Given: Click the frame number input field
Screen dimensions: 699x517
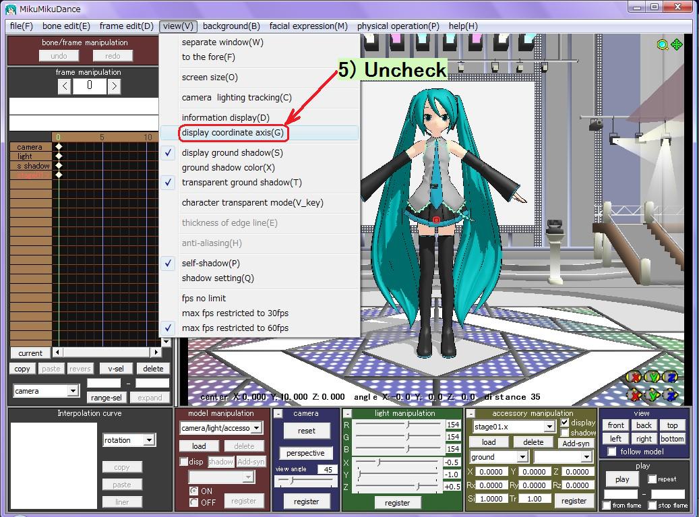Looking at the screenshot, I should pos(90,86).
